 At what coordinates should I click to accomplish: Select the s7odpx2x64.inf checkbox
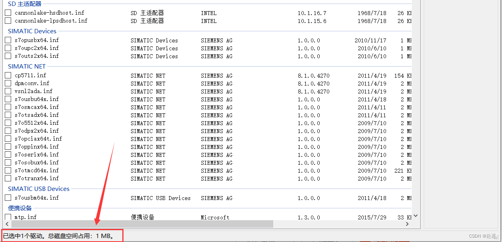tap(8, 131)
